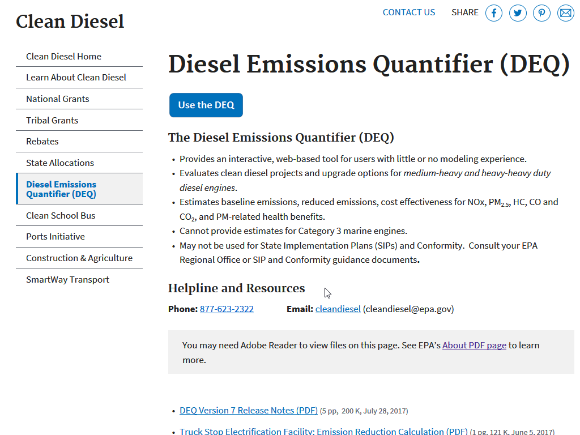Image resolution: width=580 pixels, height=435 pixels.
Task: Open the Contact Us link
Action: point(409,12)
